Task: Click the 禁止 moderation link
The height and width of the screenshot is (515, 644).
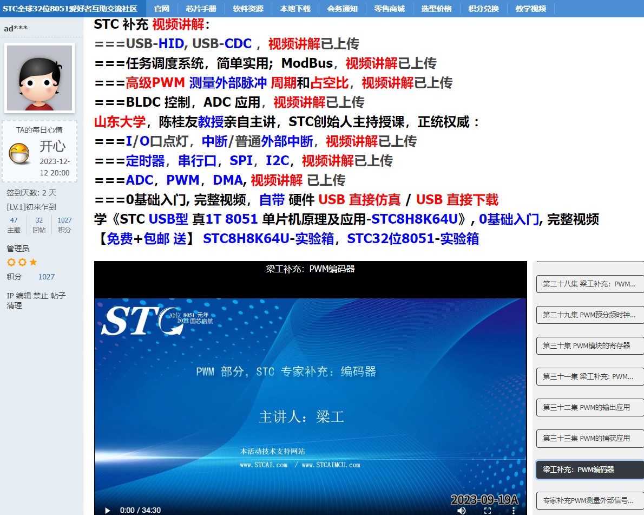Action: (x=41, y=296)
